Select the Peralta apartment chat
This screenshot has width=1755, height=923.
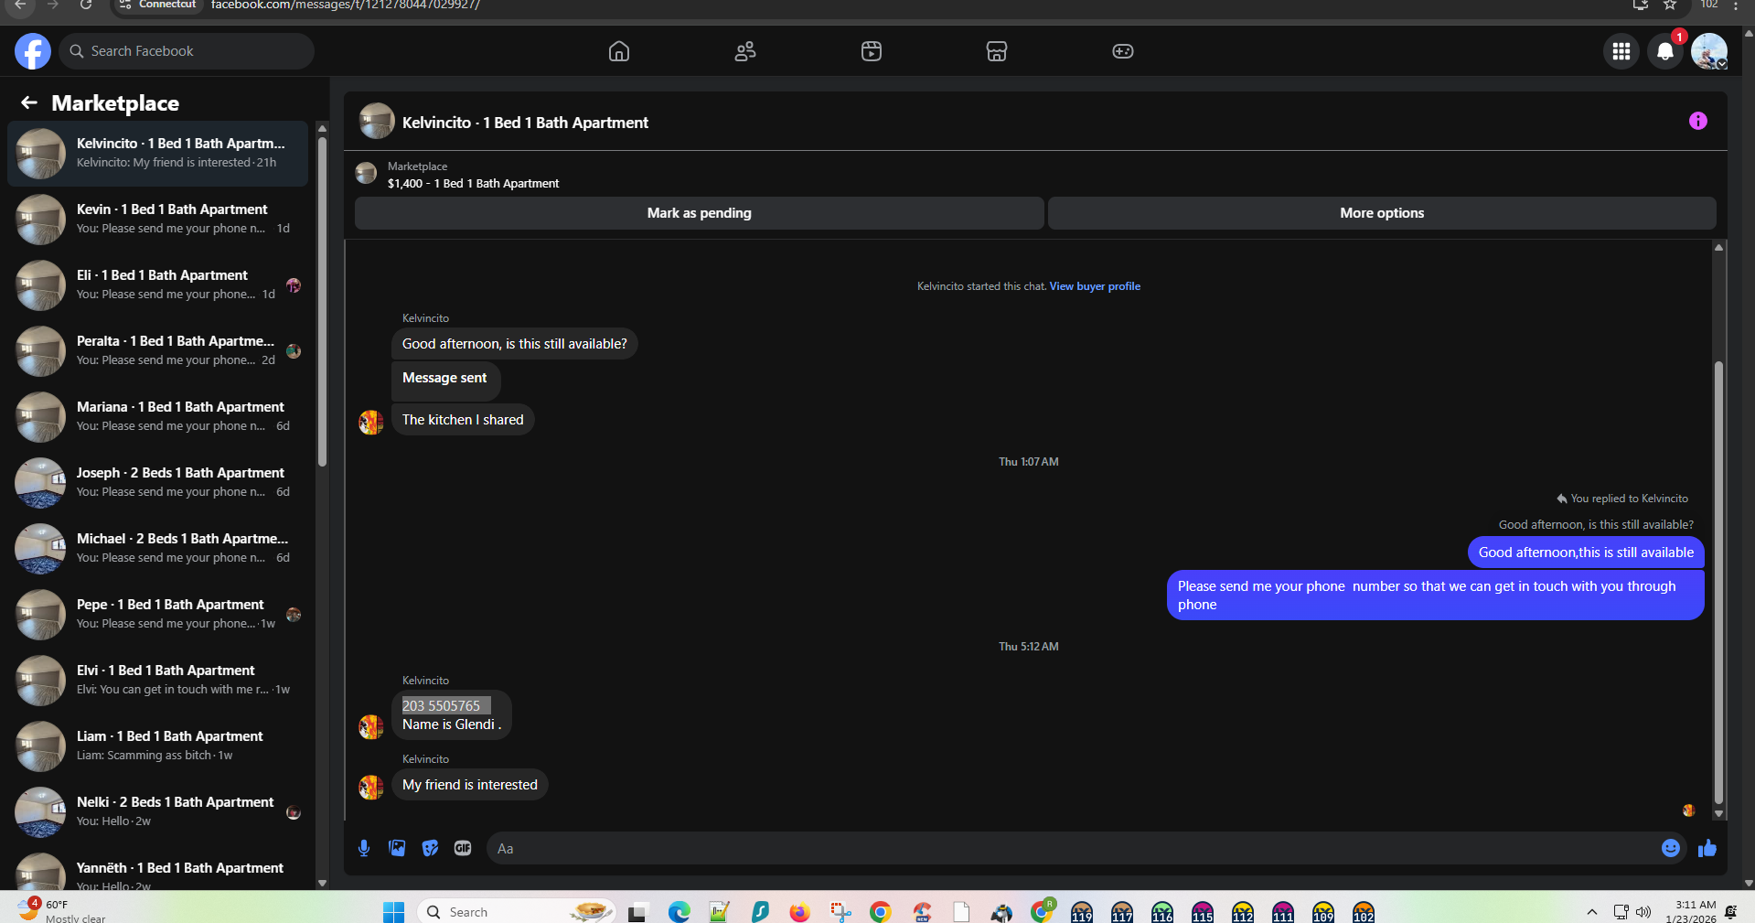(x=158, y=350)
